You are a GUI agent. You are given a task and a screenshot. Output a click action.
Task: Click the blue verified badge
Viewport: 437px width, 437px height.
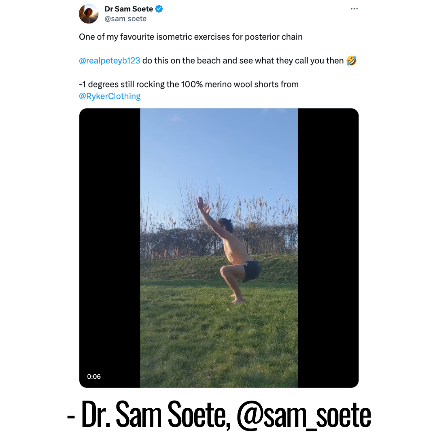[x=159, y=9]
